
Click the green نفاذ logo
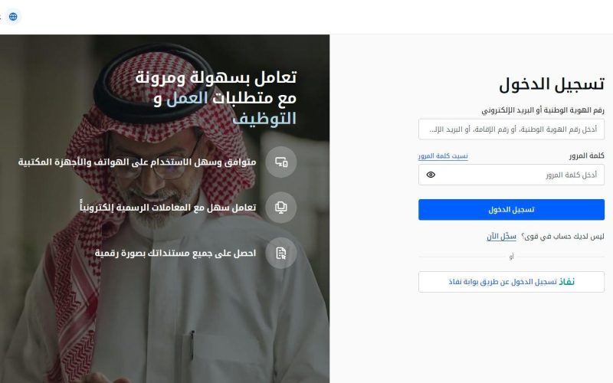tap(566, 282)
